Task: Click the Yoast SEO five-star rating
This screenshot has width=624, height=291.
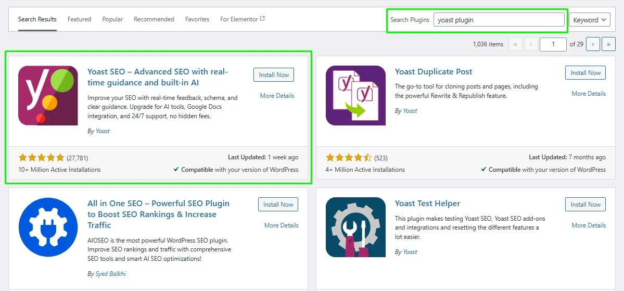Action: click(x=42, y=158)
